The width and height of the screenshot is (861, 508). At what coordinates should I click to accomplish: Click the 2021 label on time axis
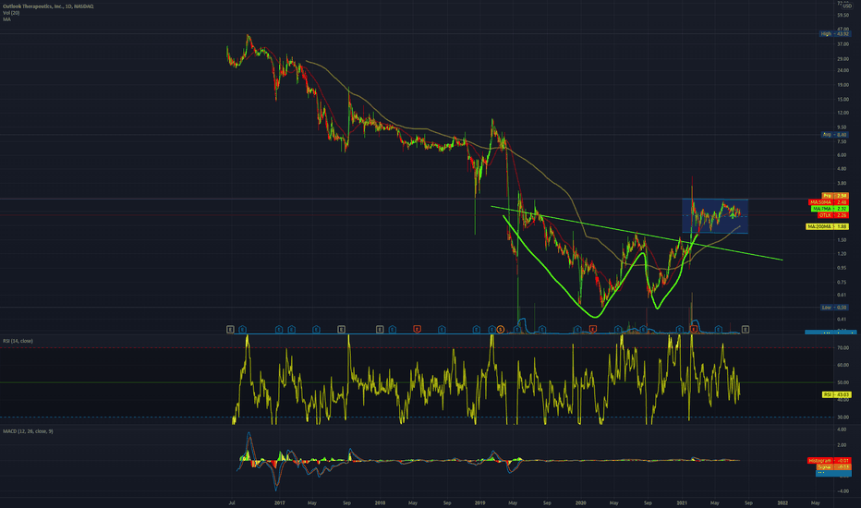(682, 502)
